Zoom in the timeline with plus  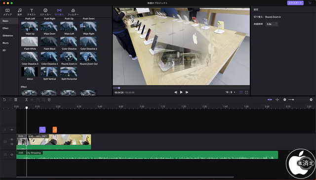click(311, 100)
